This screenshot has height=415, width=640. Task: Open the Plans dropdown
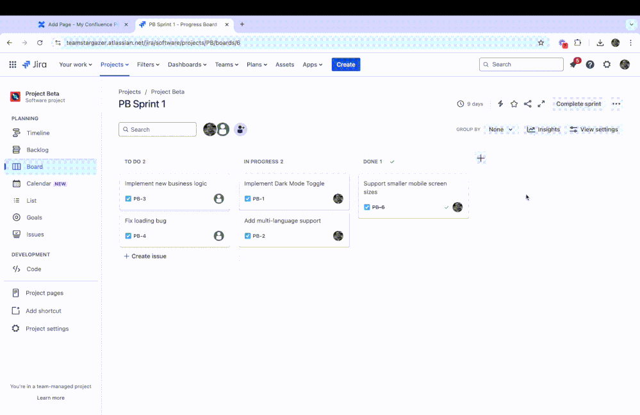pos(257,65)
